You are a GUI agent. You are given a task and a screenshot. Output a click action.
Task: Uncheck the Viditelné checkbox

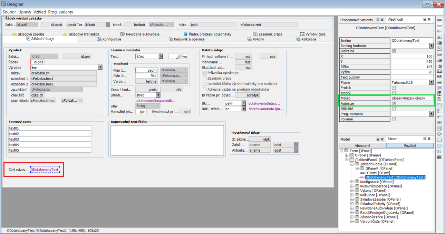pyautogui.click(x=394, y=51)
